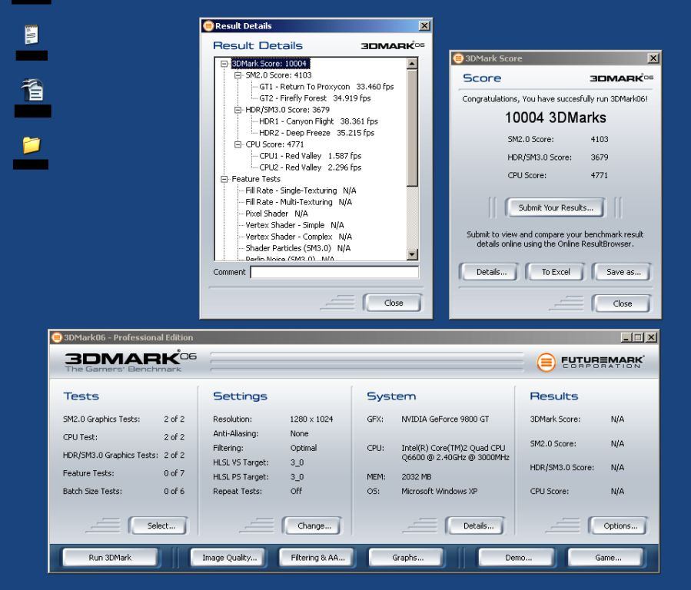691x590 pixels.
Task: Select CPU1 - Red Valley result
Action: click(311, 156)
